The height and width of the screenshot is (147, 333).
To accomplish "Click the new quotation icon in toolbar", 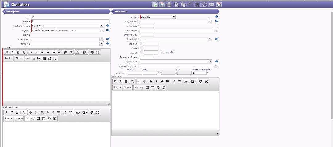I will pos(155,5).
